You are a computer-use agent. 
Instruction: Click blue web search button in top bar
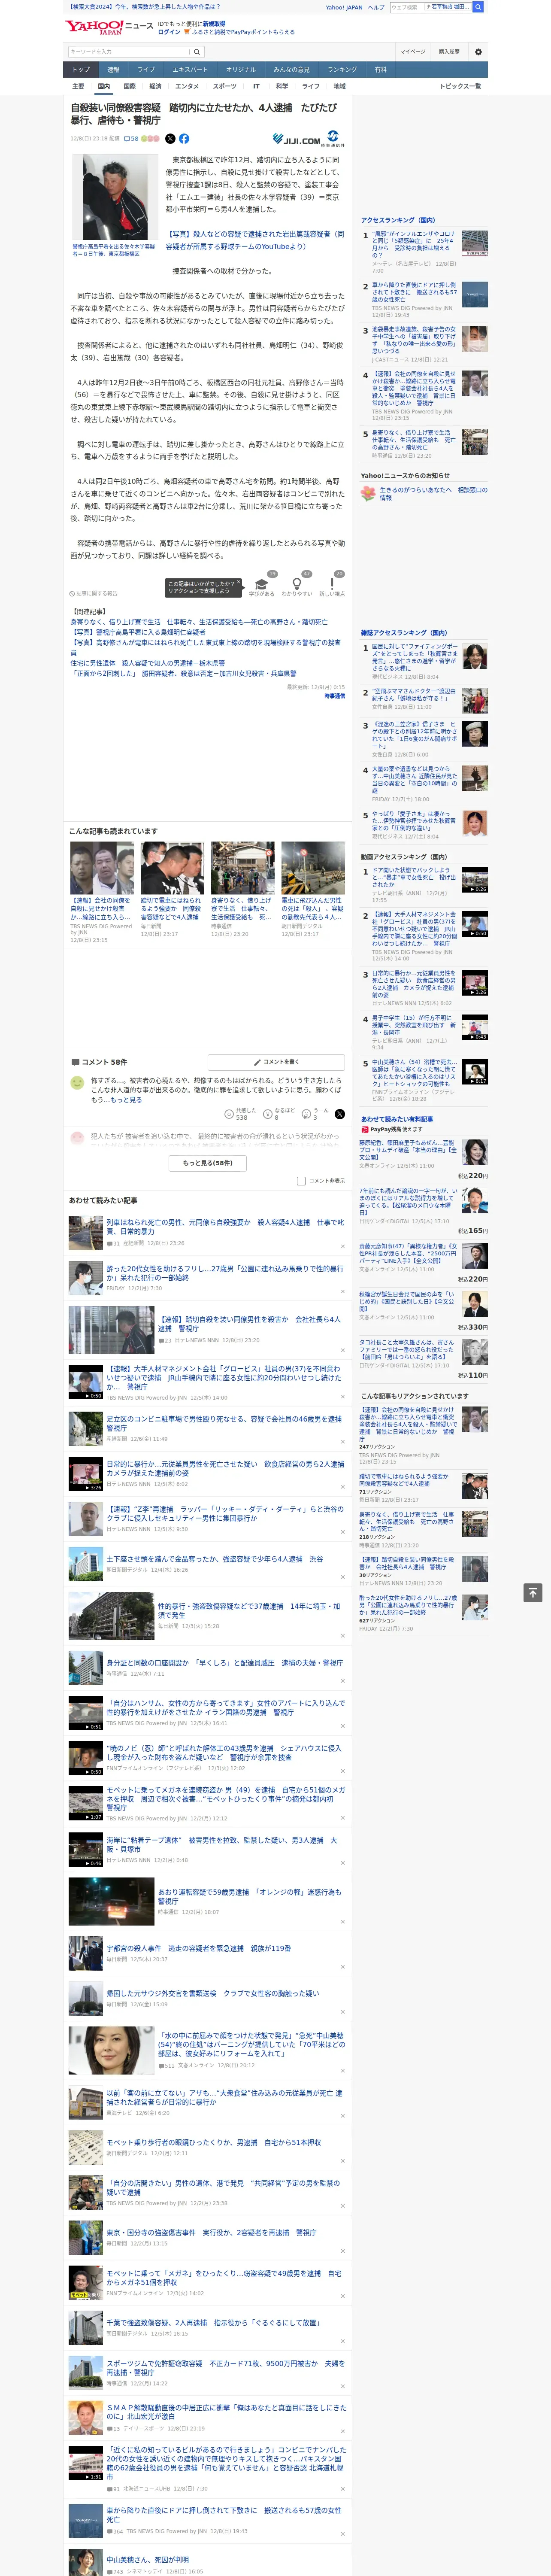pyautogui.click(x=478, y=7)
